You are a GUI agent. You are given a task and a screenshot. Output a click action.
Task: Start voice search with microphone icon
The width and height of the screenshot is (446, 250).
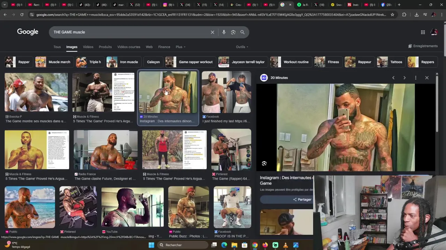[x=224, y=32]
